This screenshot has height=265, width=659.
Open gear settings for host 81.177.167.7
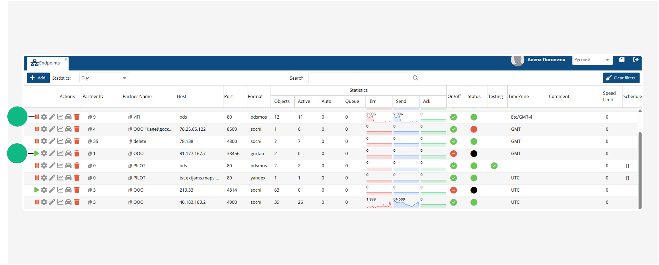coord(44,153)
